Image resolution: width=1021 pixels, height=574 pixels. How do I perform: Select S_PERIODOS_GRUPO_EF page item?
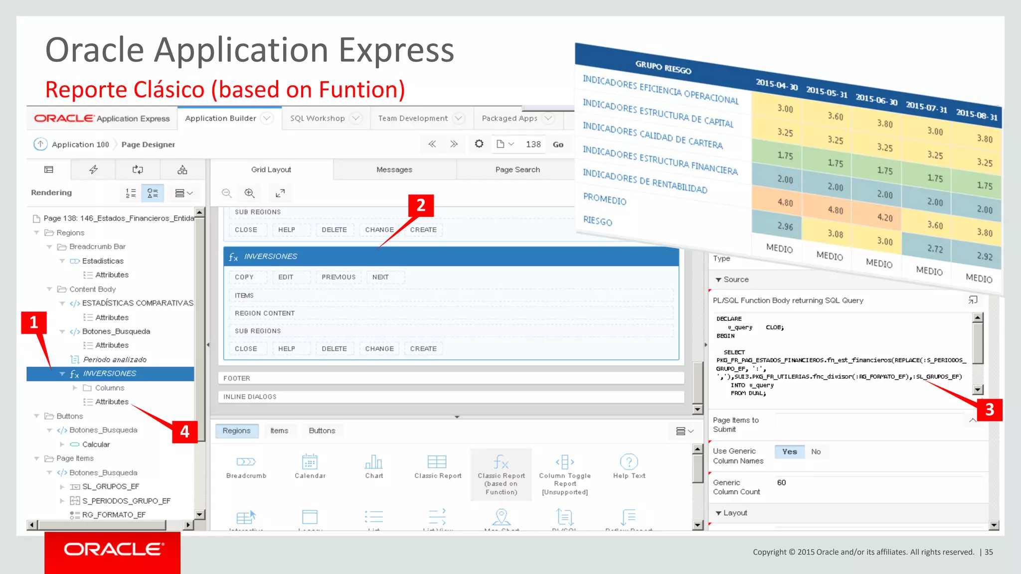pos(126,501)
